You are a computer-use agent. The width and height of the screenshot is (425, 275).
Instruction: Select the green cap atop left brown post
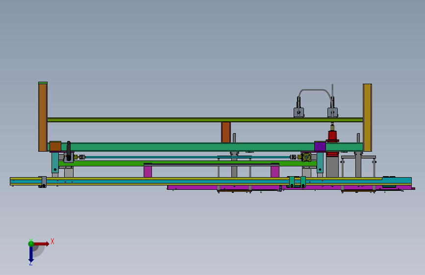43,83
